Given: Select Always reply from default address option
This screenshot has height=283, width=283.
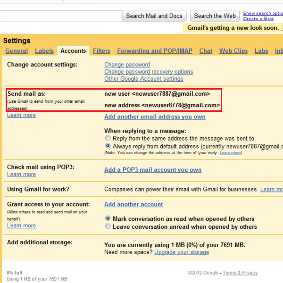Looking at the screenshot, I should click(x=108, y=146).
